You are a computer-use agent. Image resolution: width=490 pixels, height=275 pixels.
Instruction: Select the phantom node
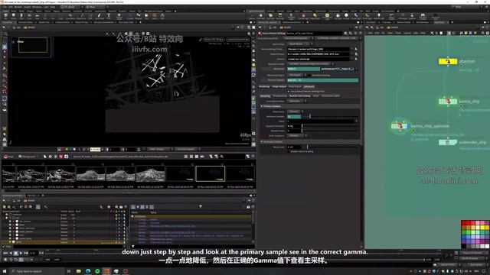click(x=448, y=61)
